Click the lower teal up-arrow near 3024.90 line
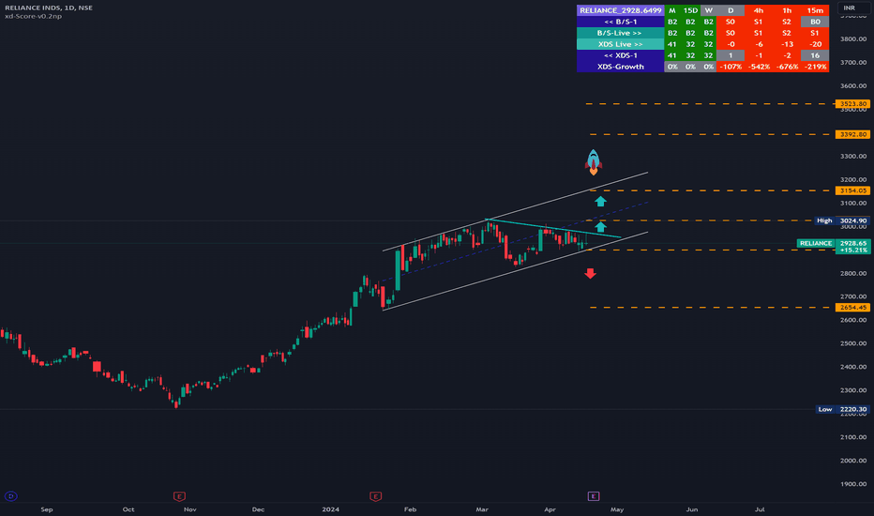Screen dimensions: 874x516 (x=600, y=226)
